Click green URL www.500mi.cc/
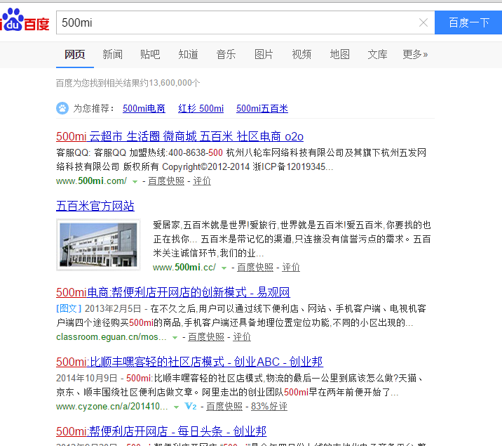The image size is (502, 446). pos(184,267)
